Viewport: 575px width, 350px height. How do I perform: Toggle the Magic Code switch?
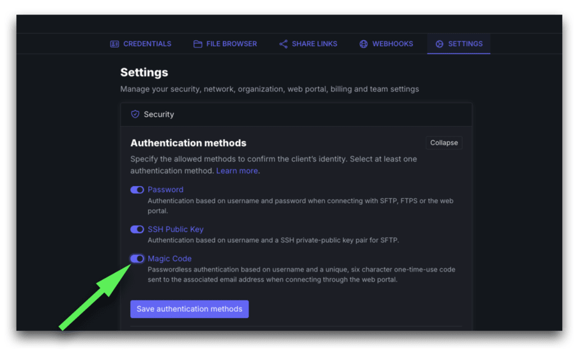[137, 259]
